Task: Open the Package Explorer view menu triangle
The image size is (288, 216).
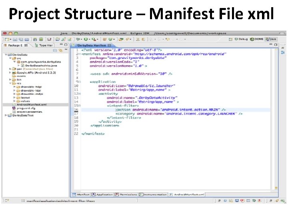Action: pos(66,50)
